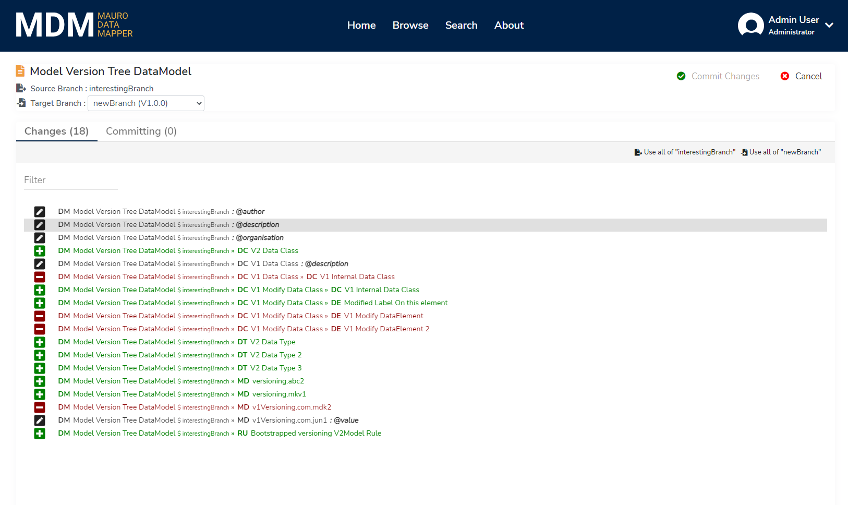848x505 pixels.
Task: Click the green plus icon beside V2 Data Class
Action: click(40, 250)
